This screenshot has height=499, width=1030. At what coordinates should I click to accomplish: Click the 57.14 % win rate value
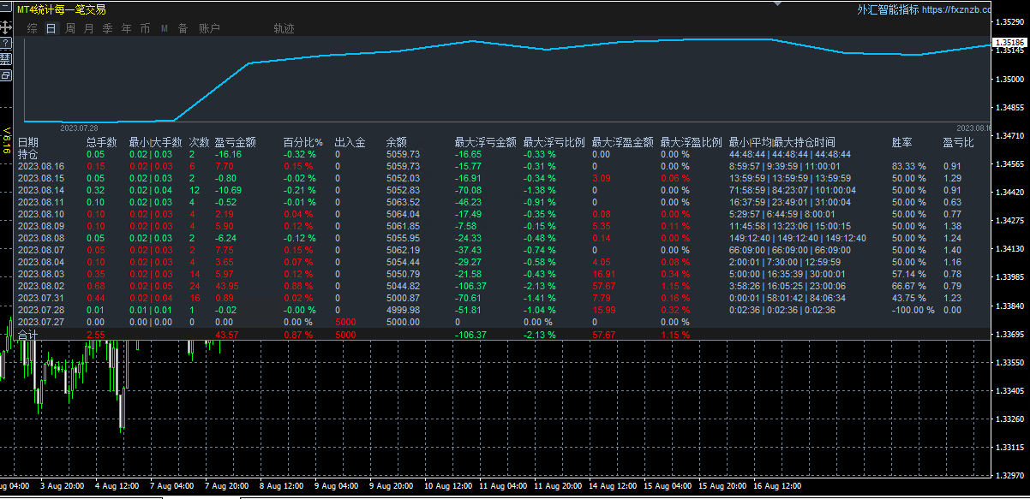909,274
